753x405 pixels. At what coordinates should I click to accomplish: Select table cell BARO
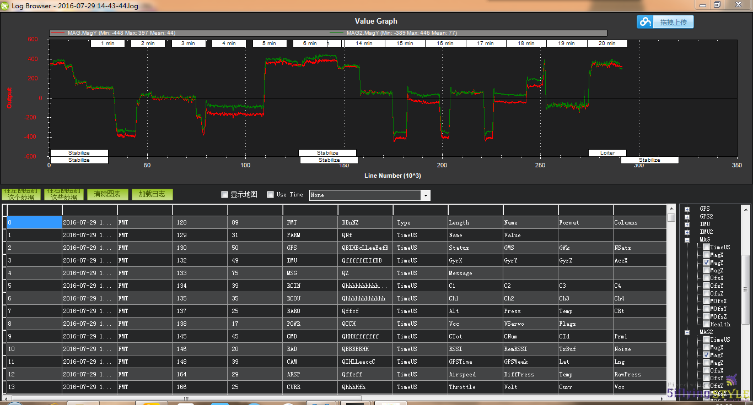click(310, 311)
